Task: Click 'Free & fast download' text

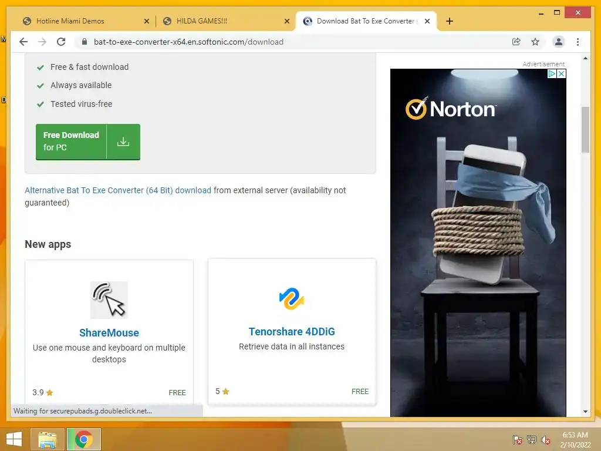Action: pos(90,67)
